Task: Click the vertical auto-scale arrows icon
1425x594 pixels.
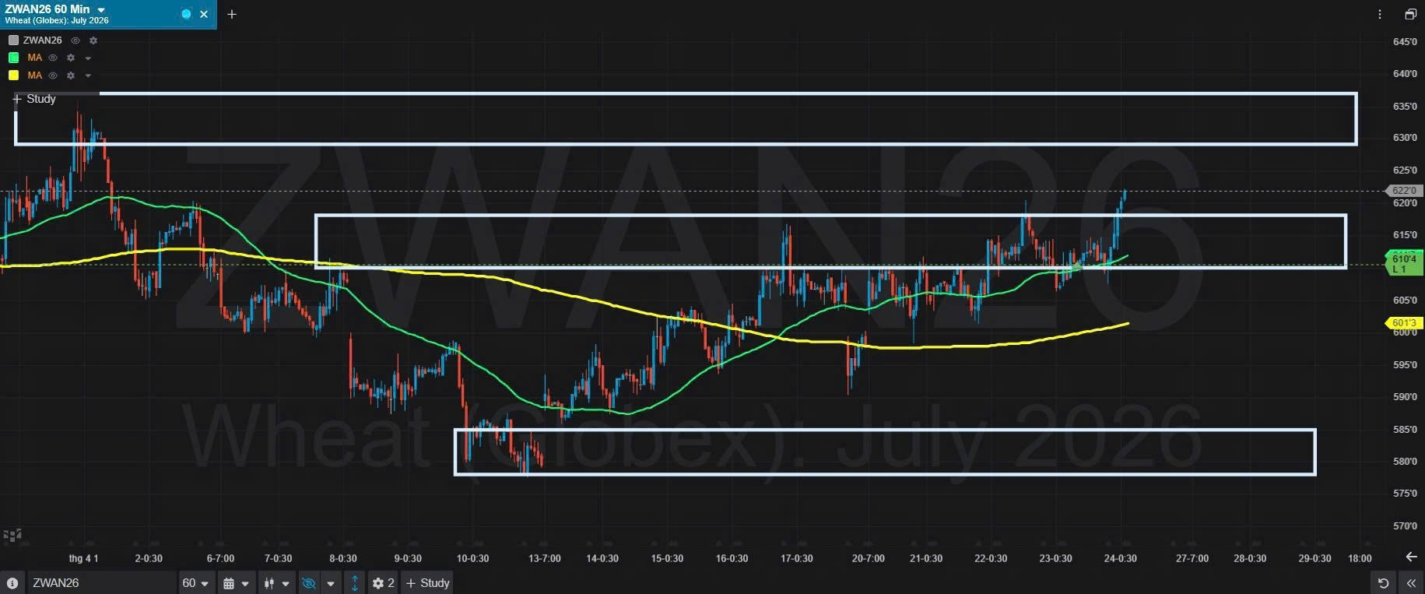Action: 355,583
